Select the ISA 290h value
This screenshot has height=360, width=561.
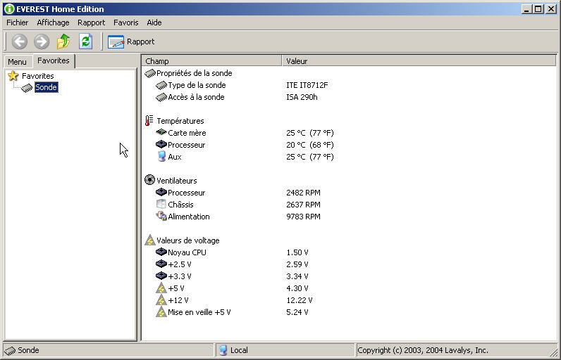302,97
